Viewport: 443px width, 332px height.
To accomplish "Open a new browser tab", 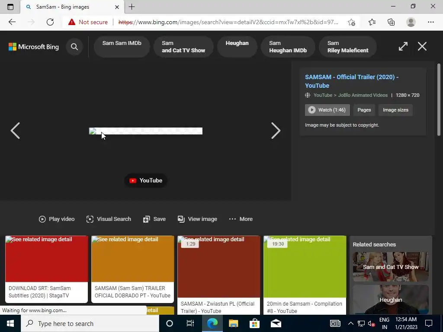I will coord(132,7).
